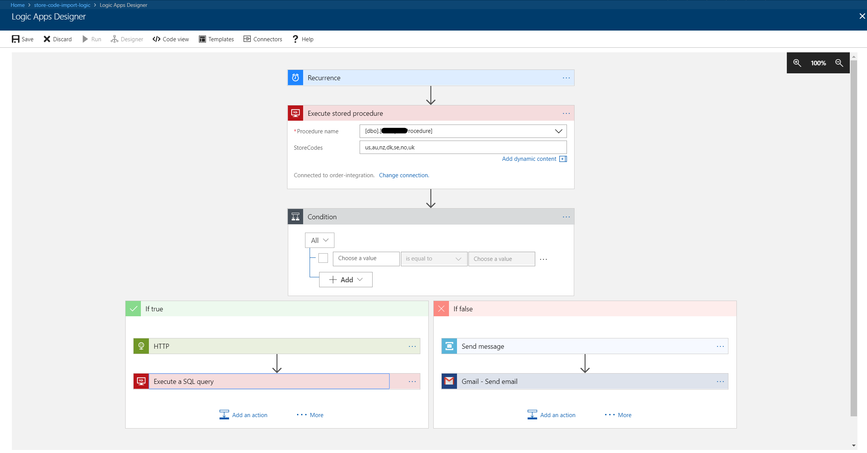Click the zoom in magnifier control
Viewport: 867px width, 453px height.
[x=797, y=63]
